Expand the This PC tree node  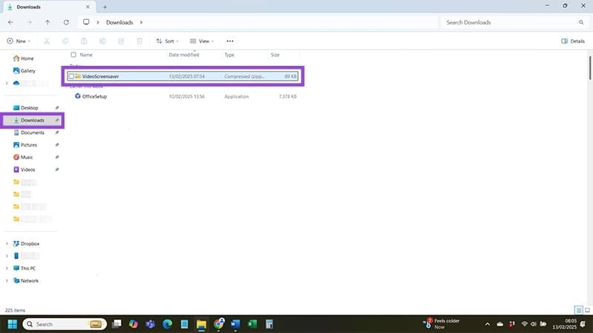click(x=7, y=269)
